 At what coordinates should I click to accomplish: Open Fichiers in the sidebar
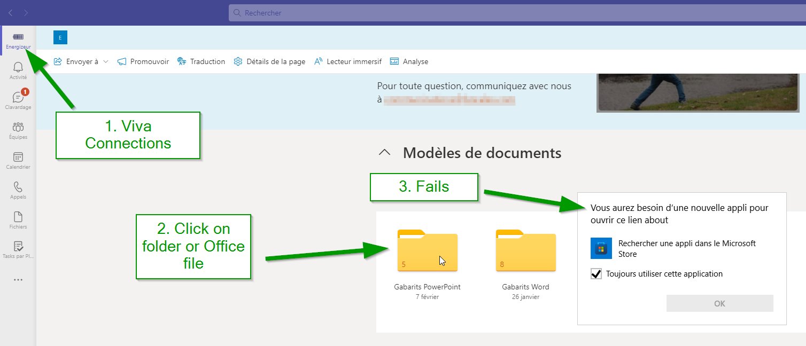pos(18,220)
